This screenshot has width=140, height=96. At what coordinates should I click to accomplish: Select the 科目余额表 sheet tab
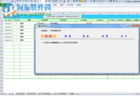pyautogui.click(x=31, y=94)
